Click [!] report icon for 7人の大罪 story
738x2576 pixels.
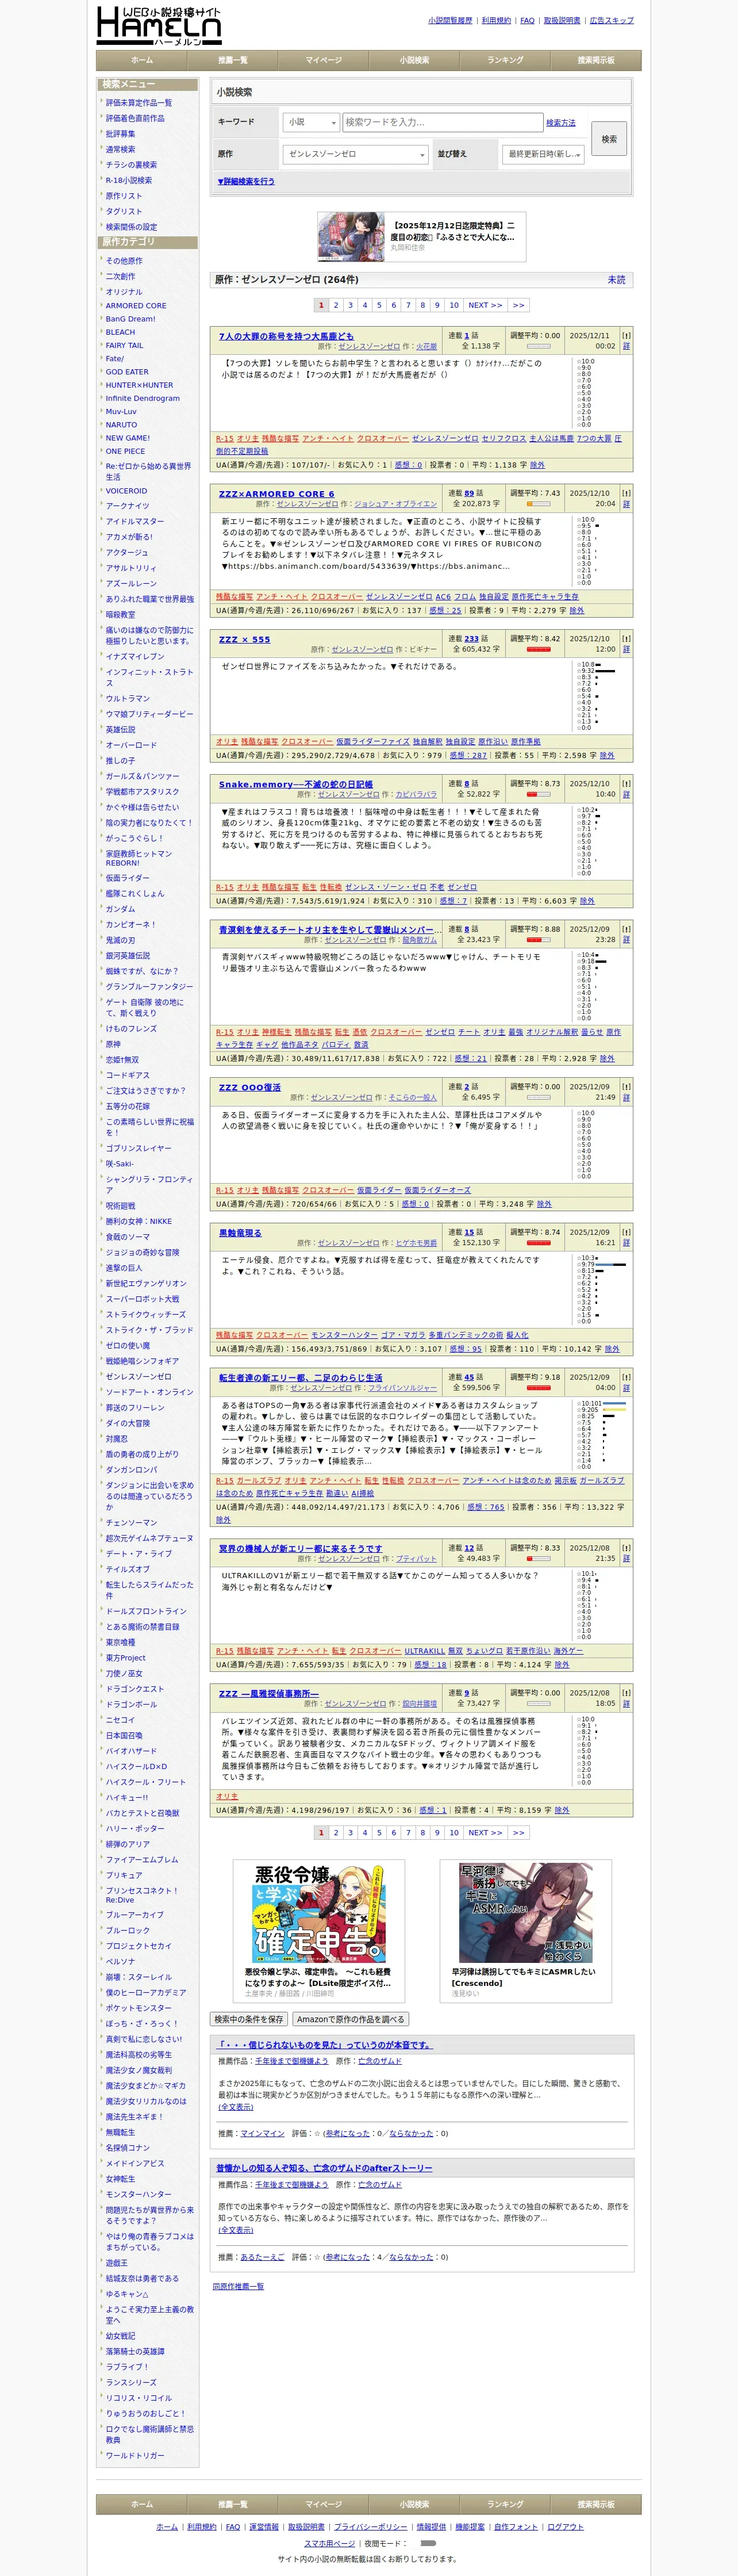pos(626,336)
